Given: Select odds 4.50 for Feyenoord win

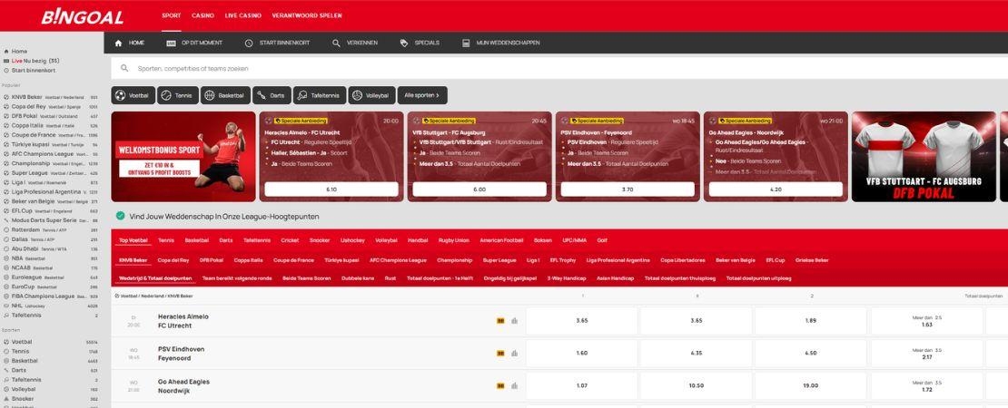Looking at the screenshot, I should [x=811, y=353].
